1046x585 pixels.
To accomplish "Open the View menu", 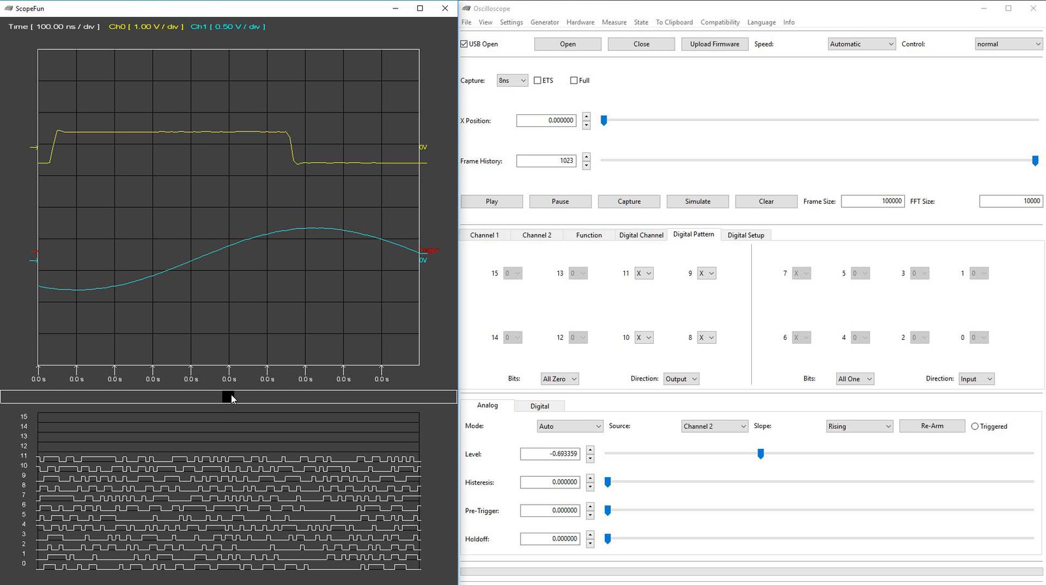I will point(486,22).
